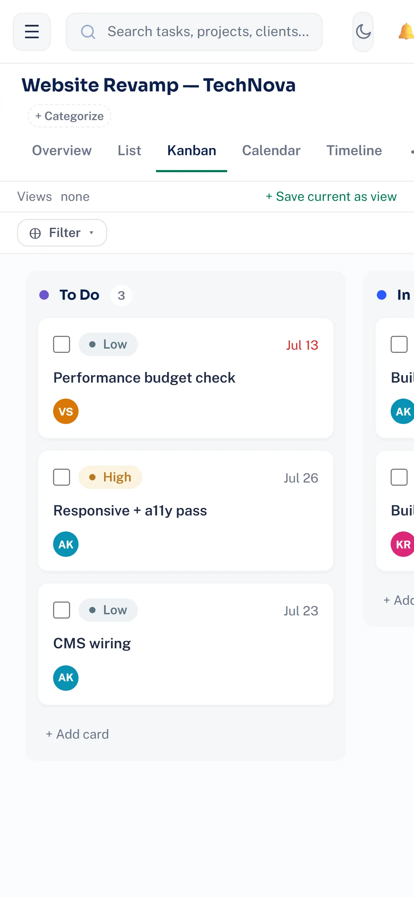
Task: Add card to the To Do column
Action: click(x=77, y=734)
